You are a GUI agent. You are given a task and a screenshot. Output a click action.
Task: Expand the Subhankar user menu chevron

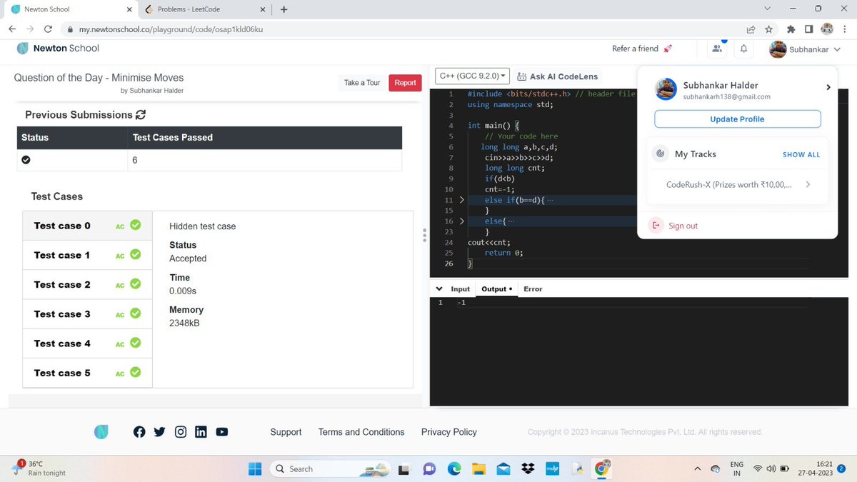[x=837, y=49]
